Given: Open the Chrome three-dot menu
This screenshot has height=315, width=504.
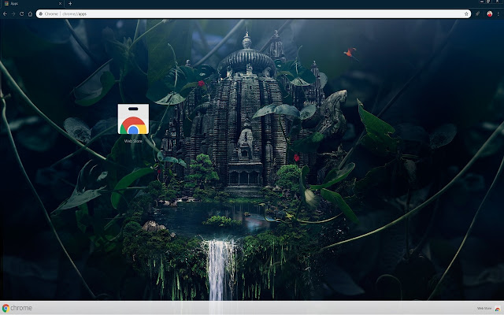Looking at the screenshot, I should click(x=498, y=14).
